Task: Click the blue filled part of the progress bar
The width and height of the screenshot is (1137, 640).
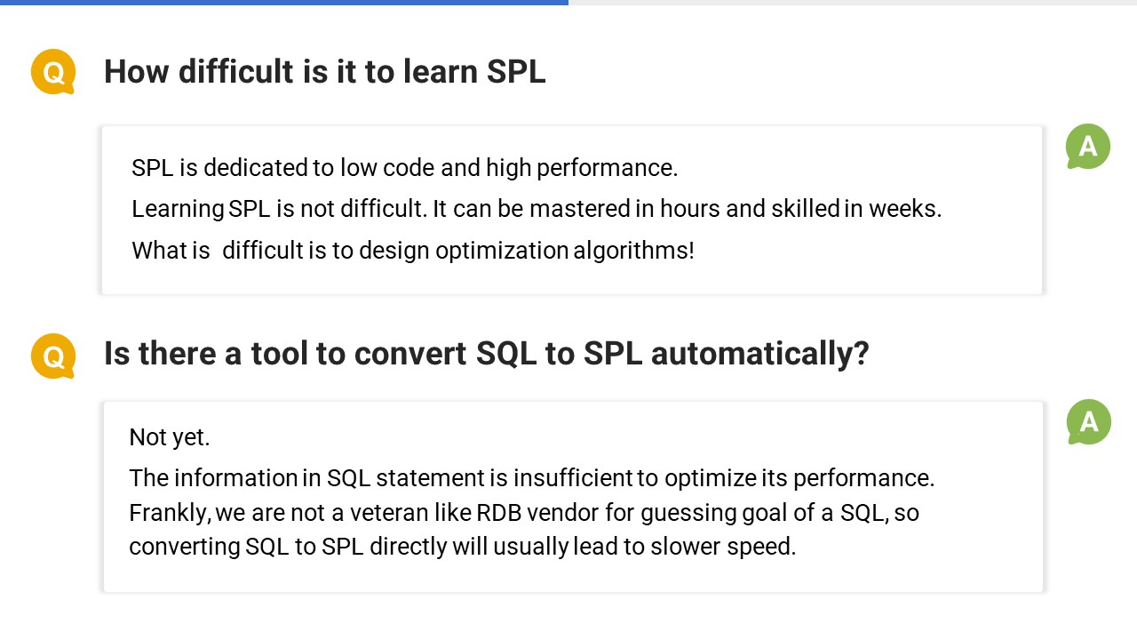Action: pos(284,3)
